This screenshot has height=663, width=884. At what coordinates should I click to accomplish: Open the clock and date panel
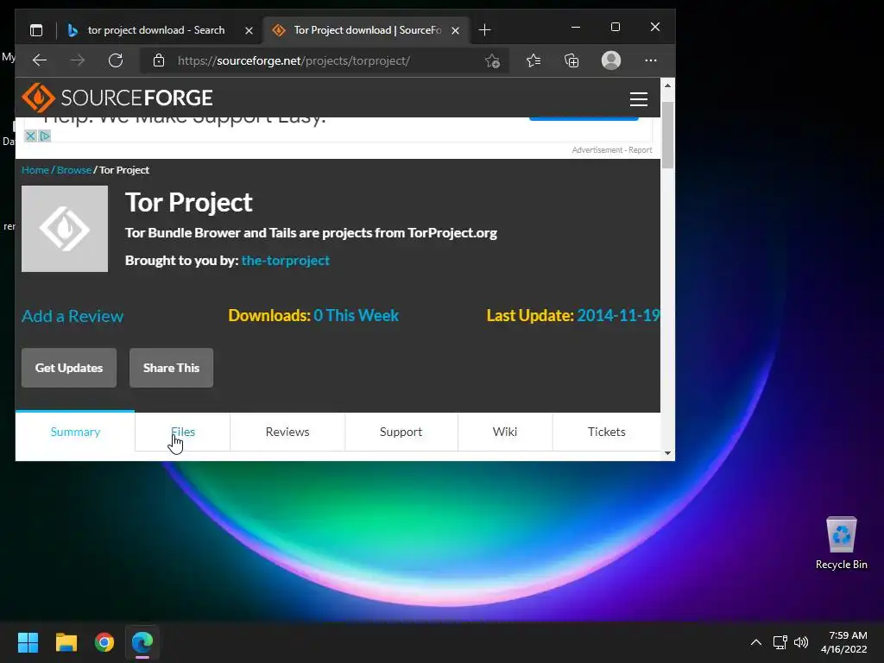click(844, 642)
